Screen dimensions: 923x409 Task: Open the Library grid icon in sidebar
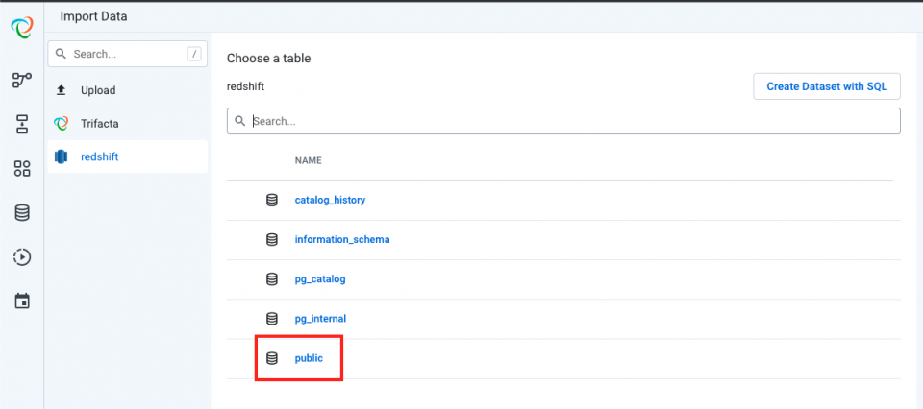22,169
